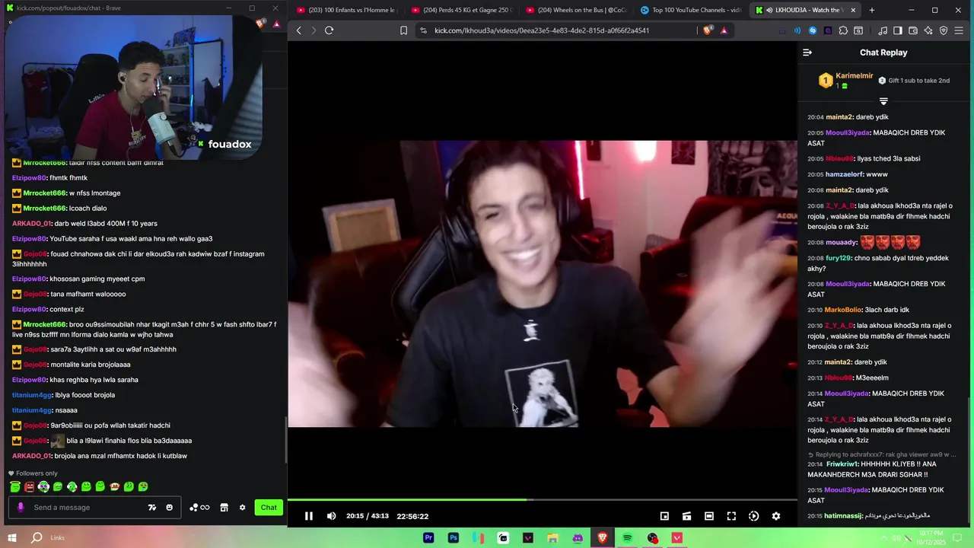Screen dimensions: 974x548
Task: Click the Gift 1 sub to take 2nd text
Action: pos(918,81)
